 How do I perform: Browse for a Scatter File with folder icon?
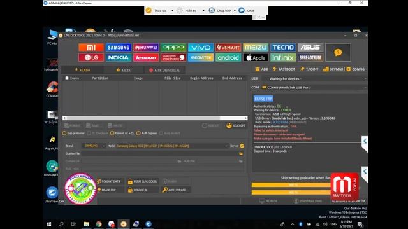click(241, 153)
